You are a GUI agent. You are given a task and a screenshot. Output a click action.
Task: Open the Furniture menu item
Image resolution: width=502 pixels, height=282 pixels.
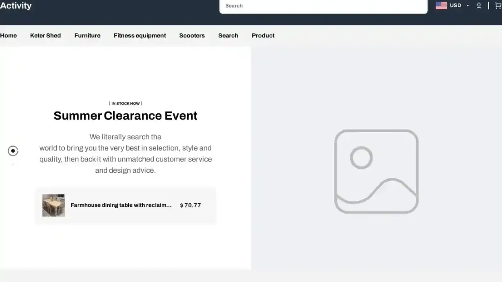[87, 35]
